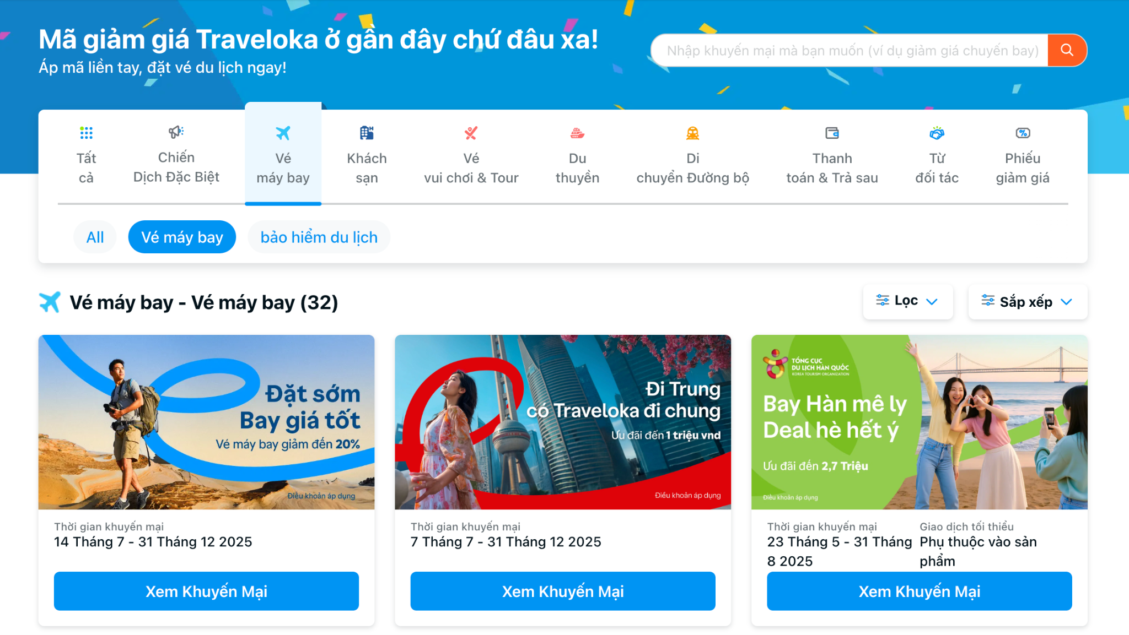Expand the Lọc filter dropdown

click(907, 301)
